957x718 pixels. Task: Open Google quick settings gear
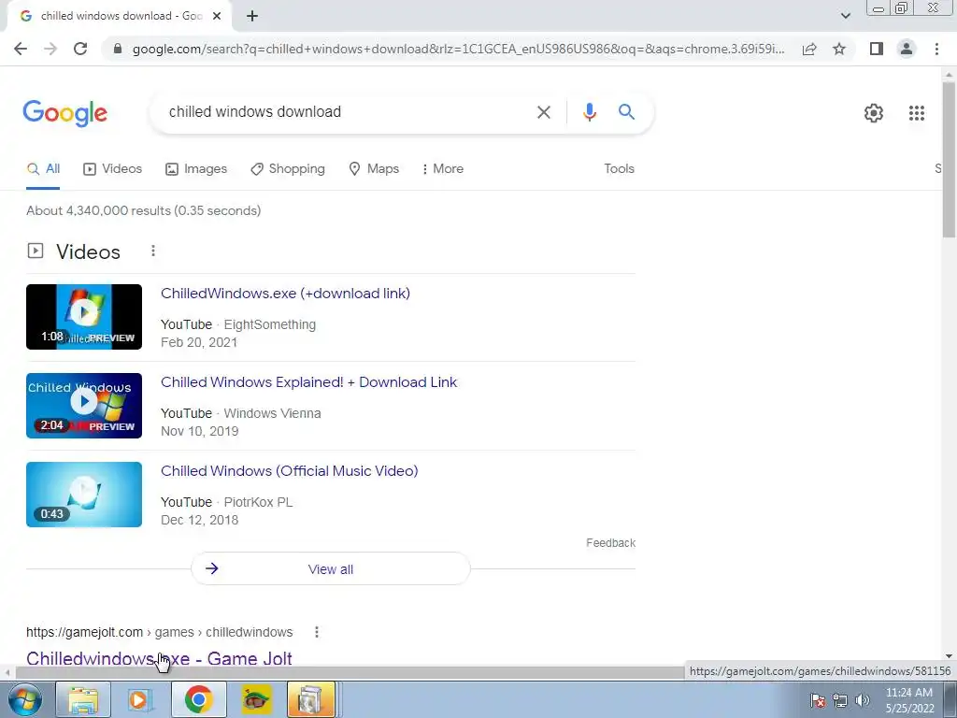click(x=874, y=113)
